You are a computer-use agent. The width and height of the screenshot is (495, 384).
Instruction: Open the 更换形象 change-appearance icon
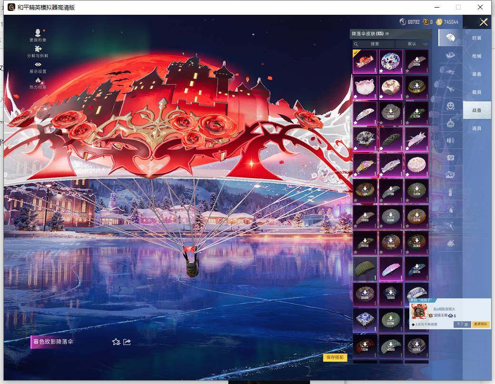click(x=38, y=35)
